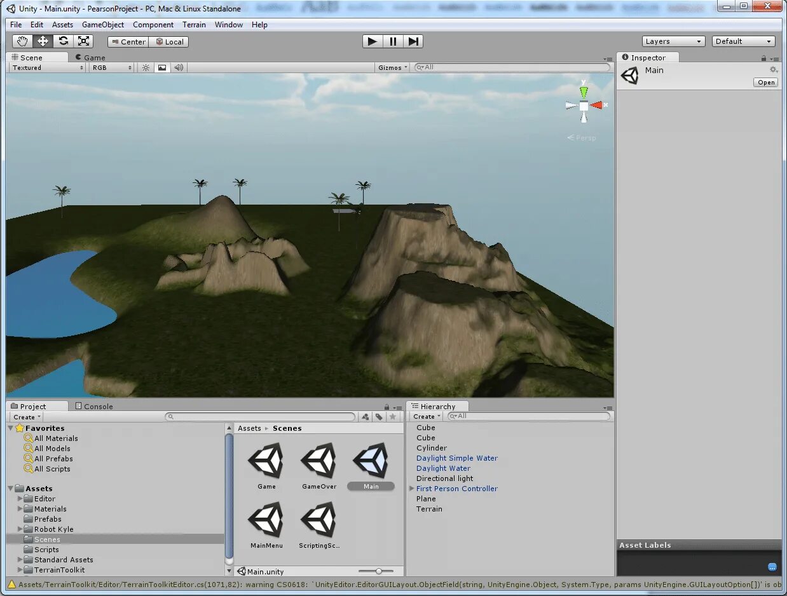Toggle handle orientation Local button

[169, 42]
